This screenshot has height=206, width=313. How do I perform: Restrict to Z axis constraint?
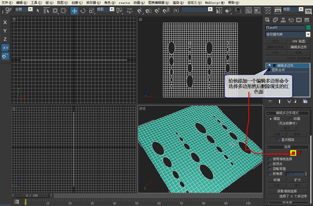[x=5, y=39]
